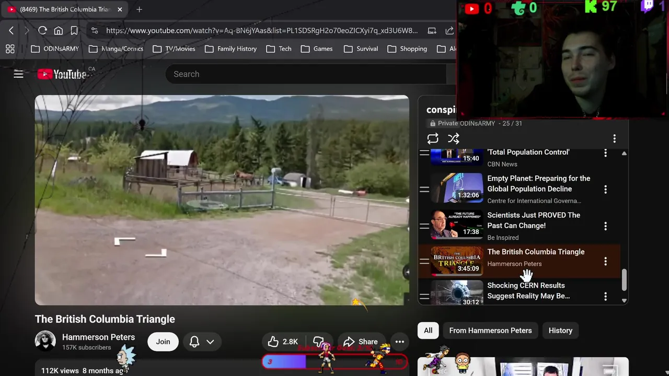The width and height of the screenshot is (669, 376).
Task: Join the Hammerson Peters channel
Action: tap(163, 342)
